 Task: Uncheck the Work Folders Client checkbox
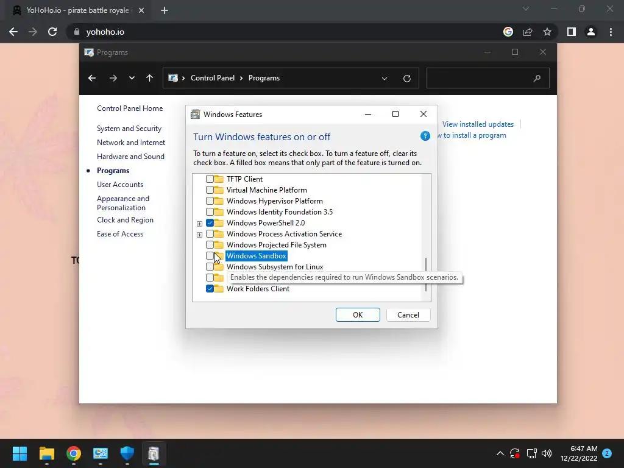coord(210,288)
